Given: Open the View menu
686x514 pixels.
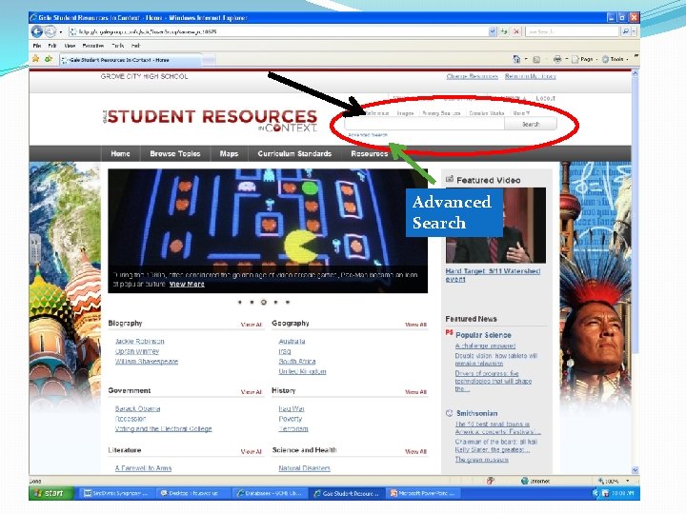Looking at the screenshot, I should point(70,46).
